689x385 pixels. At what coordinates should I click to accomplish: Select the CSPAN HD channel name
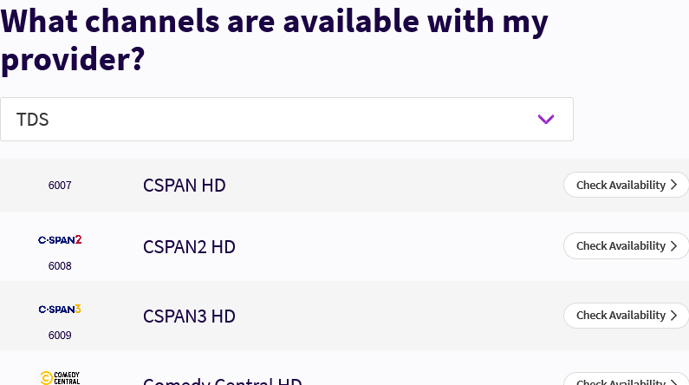tap(185, 185)
